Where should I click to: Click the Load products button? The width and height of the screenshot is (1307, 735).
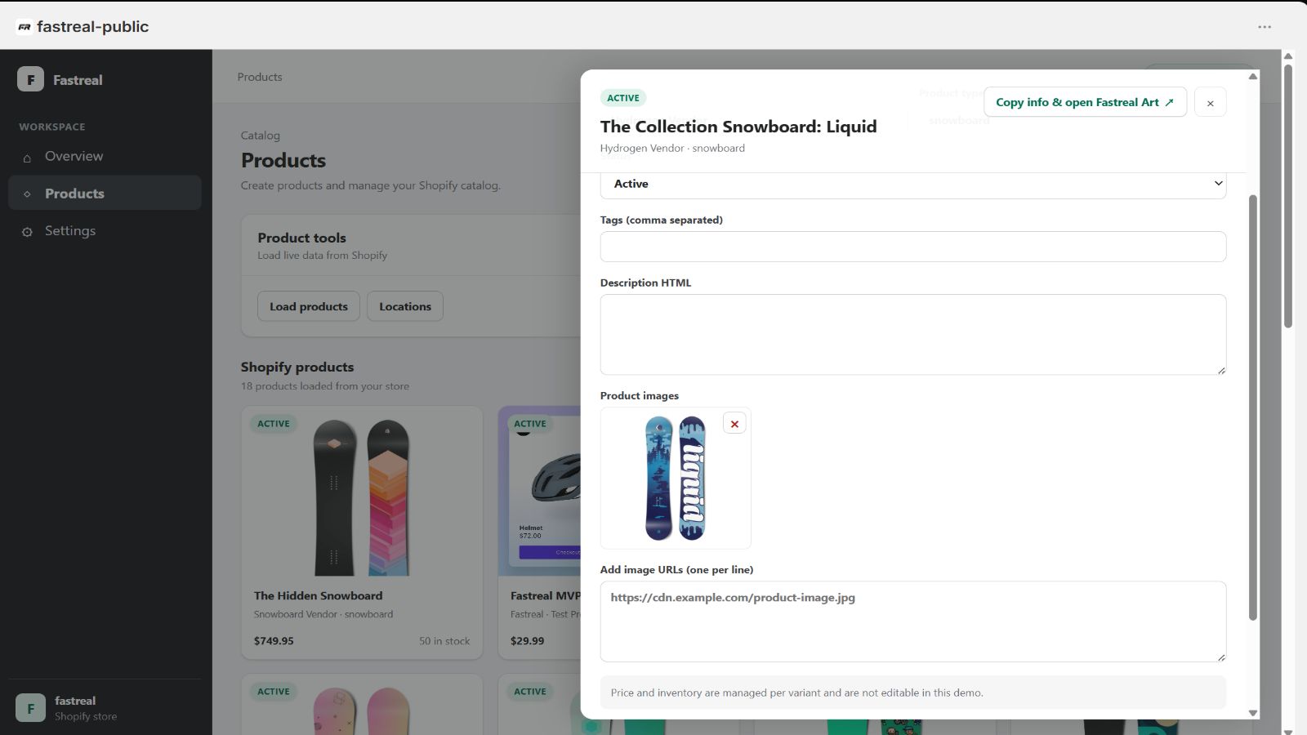(x=309, y=306)
